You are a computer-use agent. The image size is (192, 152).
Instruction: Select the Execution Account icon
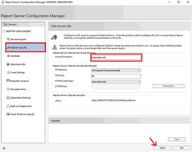[8, 81]
